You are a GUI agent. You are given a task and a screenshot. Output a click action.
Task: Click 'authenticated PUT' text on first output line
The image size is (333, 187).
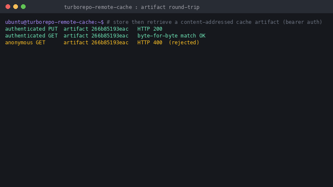32,29
